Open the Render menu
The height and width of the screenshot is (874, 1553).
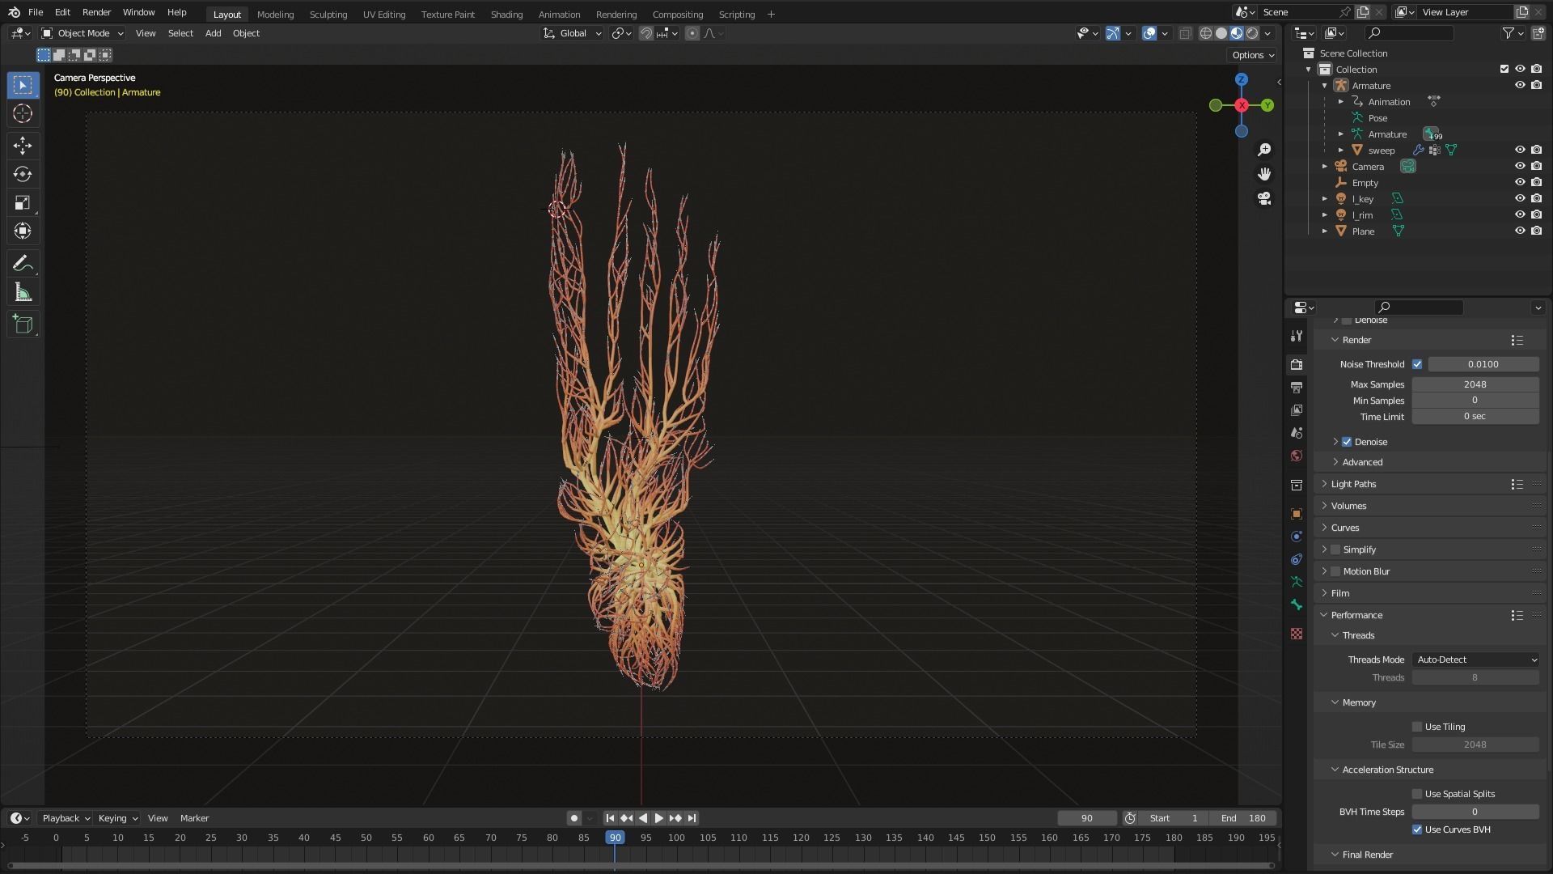[96, 13]
